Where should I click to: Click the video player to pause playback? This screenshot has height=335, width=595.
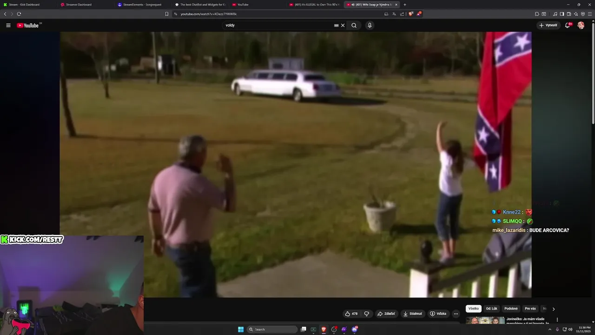[296, 164]
